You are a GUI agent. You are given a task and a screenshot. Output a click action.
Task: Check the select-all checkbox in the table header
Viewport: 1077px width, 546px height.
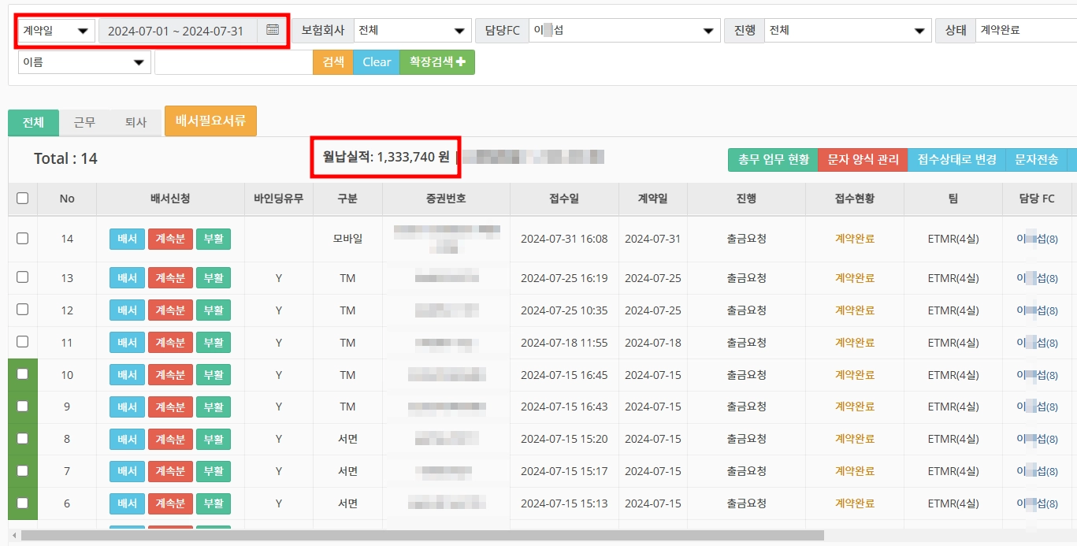point(21,199)
